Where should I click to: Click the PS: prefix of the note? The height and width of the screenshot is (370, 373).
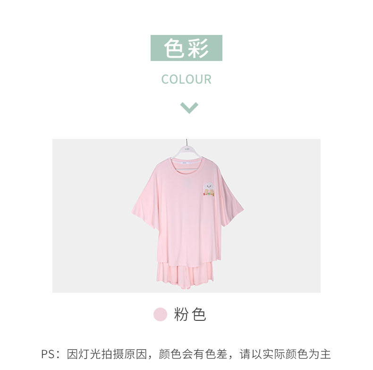pyautogui.click(x=51, y=354)
